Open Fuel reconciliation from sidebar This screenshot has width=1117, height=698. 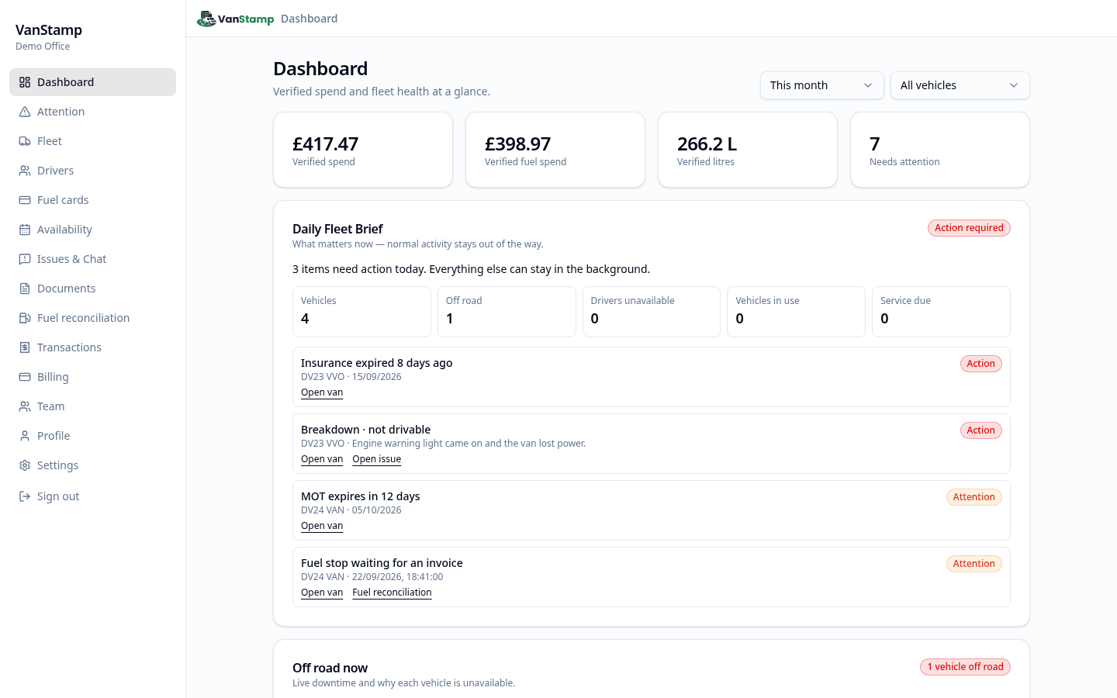pyautogui.click(x=93, y=318)
